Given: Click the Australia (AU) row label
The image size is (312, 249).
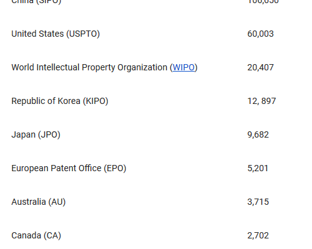Looking at the screenshot, I should point(39,202).
